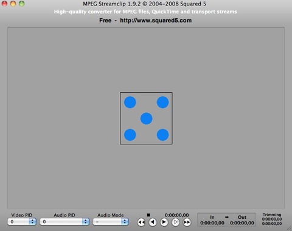The image size is (292, 231).
Task: Click the Trimming label
Action: click(x=272, y=215)
